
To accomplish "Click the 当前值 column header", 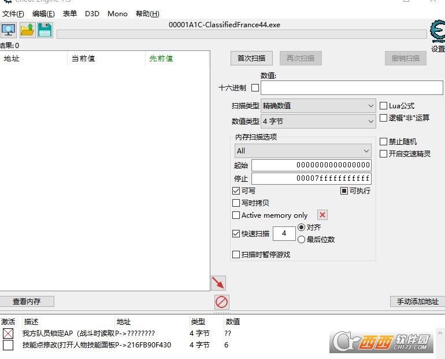I will point(106,58).
